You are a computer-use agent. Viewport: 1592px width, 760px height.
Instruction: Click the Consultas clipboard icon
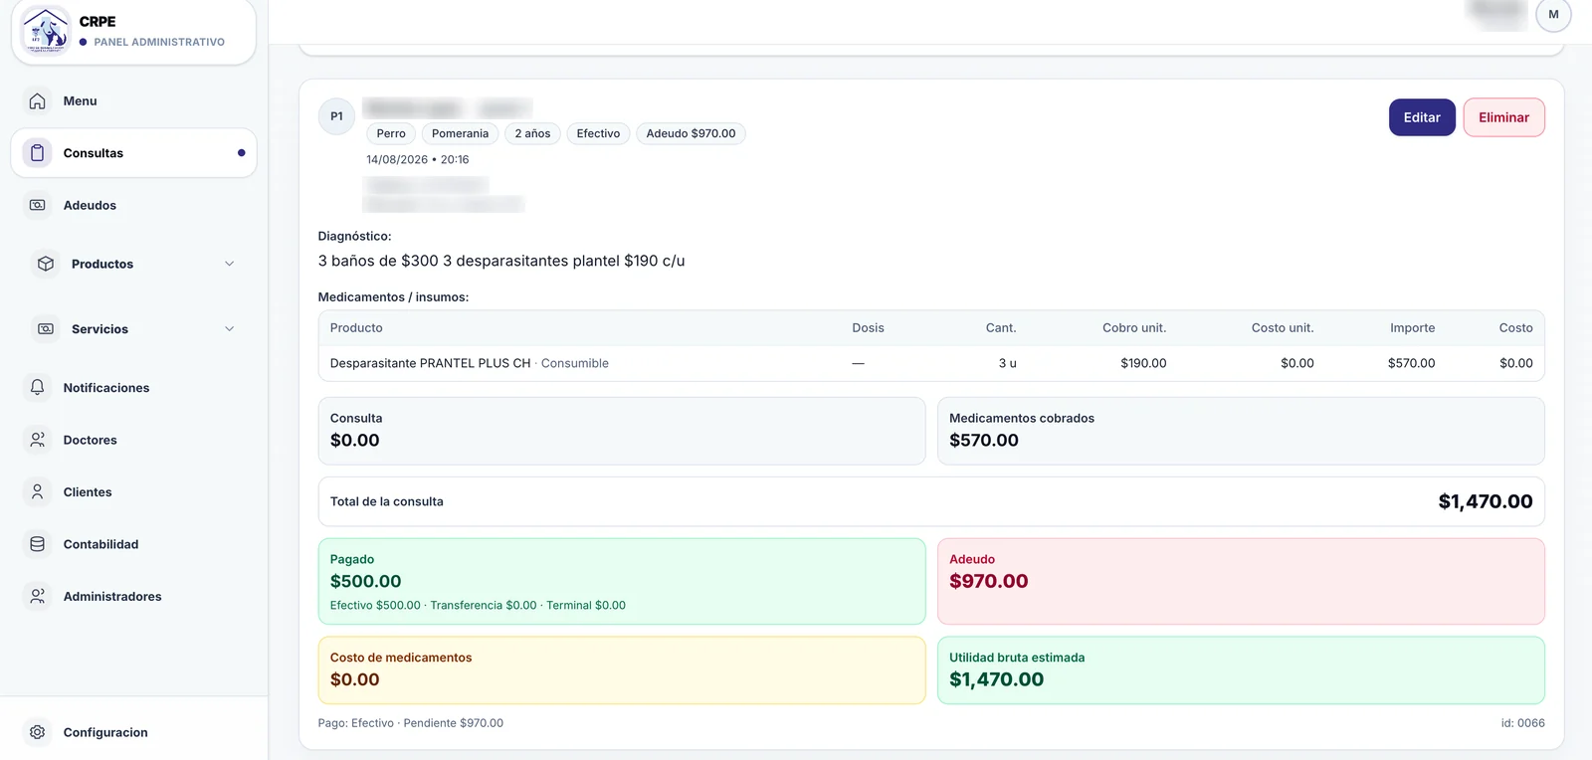(38, 153)
